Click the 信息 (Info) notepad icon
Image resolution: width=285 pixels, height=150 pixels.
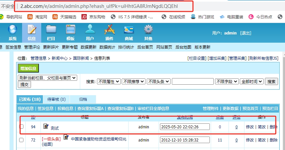tap(32, 30)
